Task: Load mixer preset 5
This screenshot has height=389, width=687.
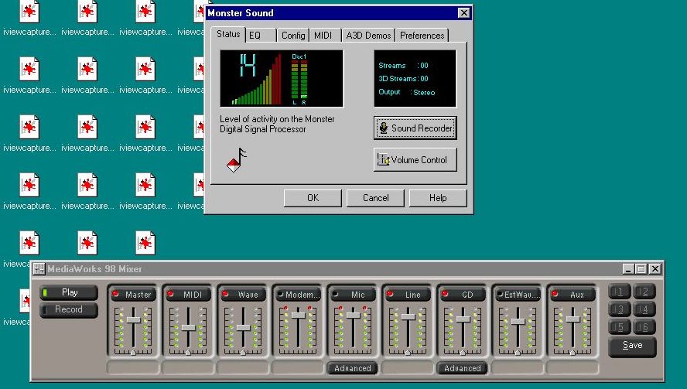Action: click(620, 327)
